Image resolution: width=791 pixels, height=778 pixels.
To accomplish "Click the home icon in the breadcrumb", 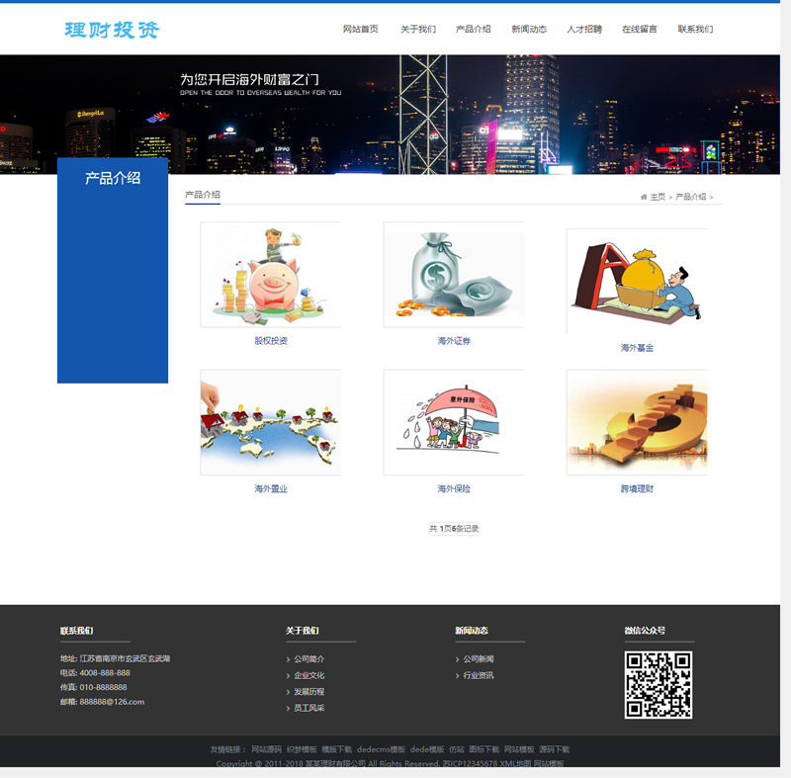I will pos(644,196).
